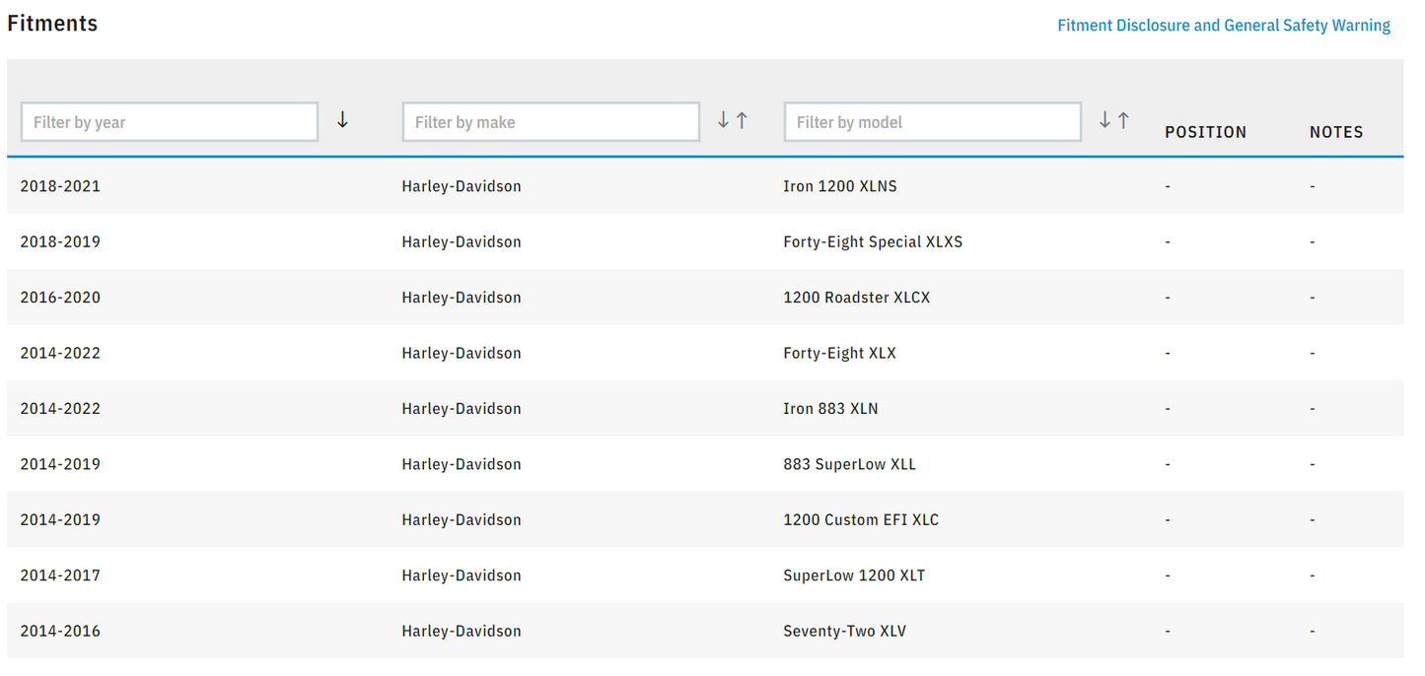Sort make ascending with up arrow

[743, 120]
